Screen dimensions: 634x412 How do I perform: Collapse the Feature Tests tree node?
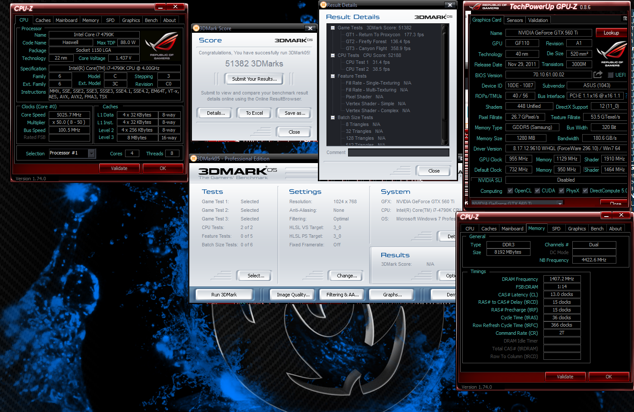click(x=333, y=76)
